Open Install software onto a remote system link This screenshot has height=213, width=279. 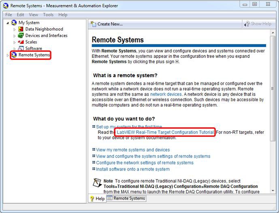point(133,169)
